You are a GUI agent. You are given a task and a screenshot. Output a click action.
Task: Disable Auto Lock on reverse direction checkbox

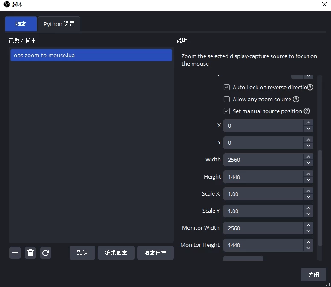coord(227,87)
